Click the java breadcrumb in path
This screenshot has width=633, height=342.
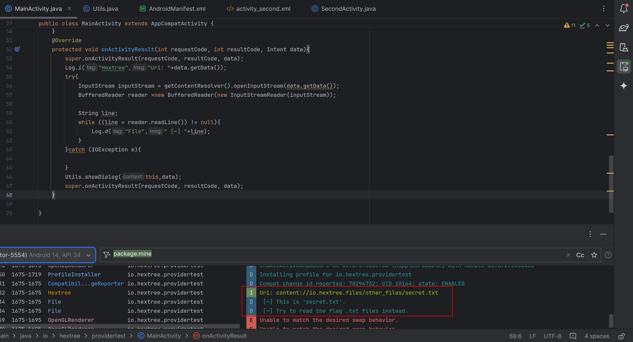point(25,336)
